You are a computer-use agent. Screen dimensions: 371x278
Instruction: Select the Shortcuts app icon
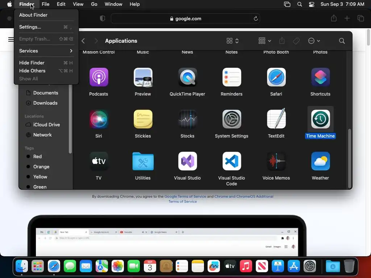[x=320, y=77]
